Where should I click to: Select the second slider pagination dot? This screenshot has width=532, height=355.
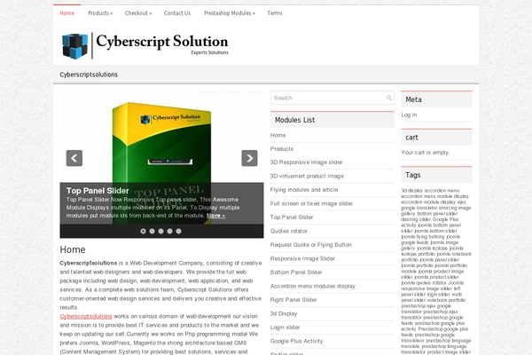click(x=152, y=232)
